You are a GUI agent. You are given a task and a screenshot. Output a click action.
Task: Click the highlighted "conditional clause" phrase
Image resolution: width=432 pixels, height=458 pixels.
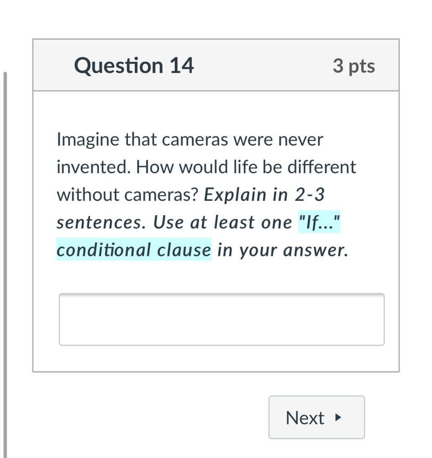tap(134, 250)
